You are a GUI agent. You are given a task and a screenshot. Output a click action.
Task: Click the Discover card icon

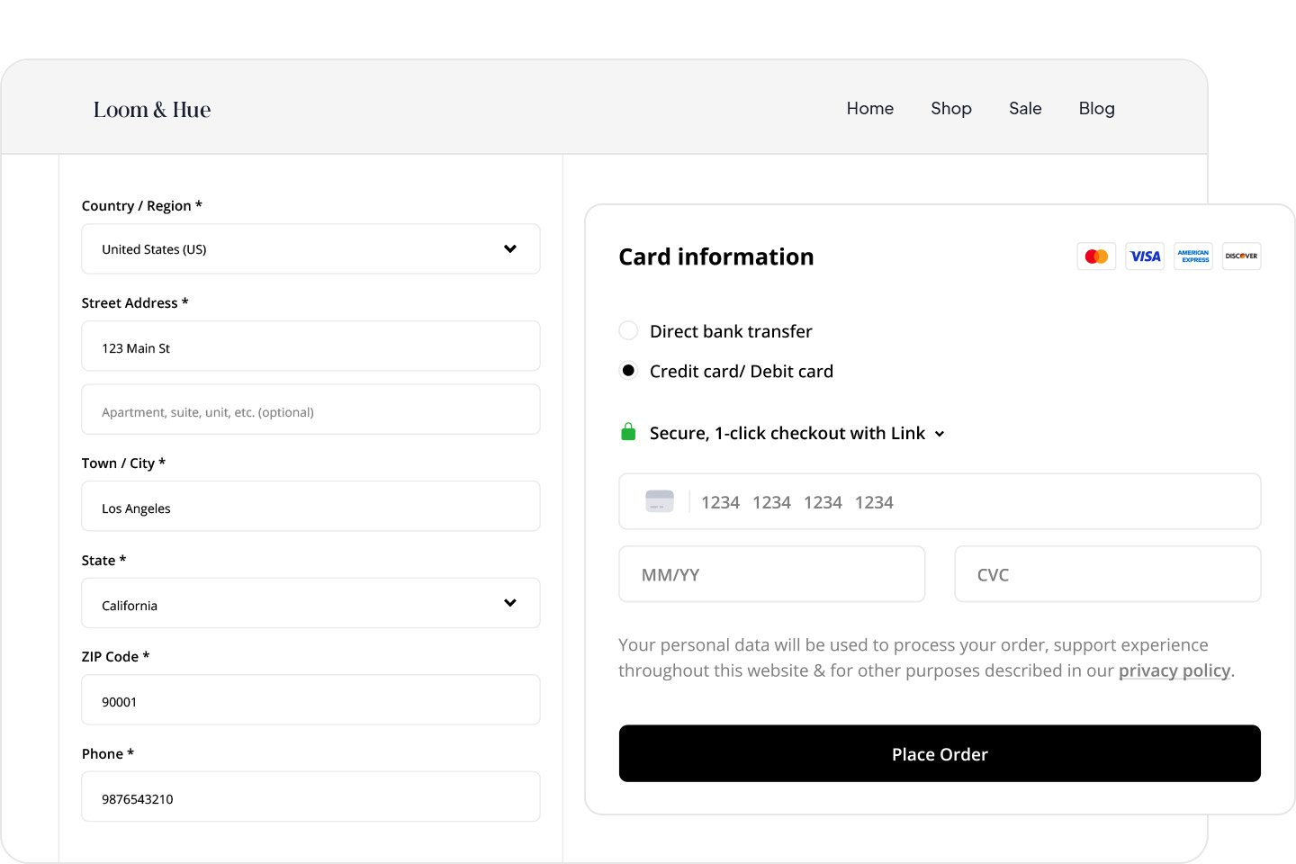point(1241,256)
